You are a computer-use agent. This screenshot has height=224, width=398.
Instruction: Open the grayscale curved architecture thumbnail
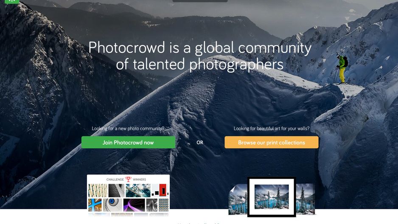tap(117, 190)
